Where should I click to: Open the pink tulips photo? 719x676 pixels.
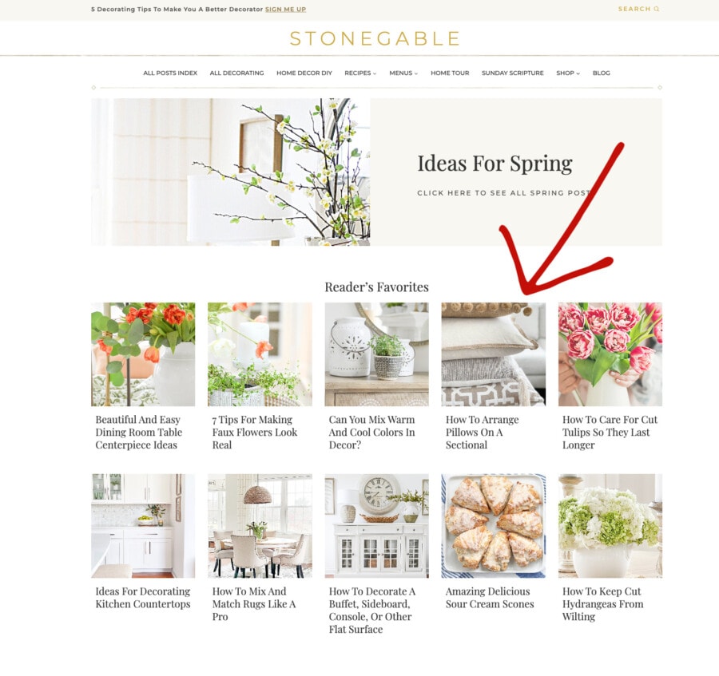click(610, 354)
